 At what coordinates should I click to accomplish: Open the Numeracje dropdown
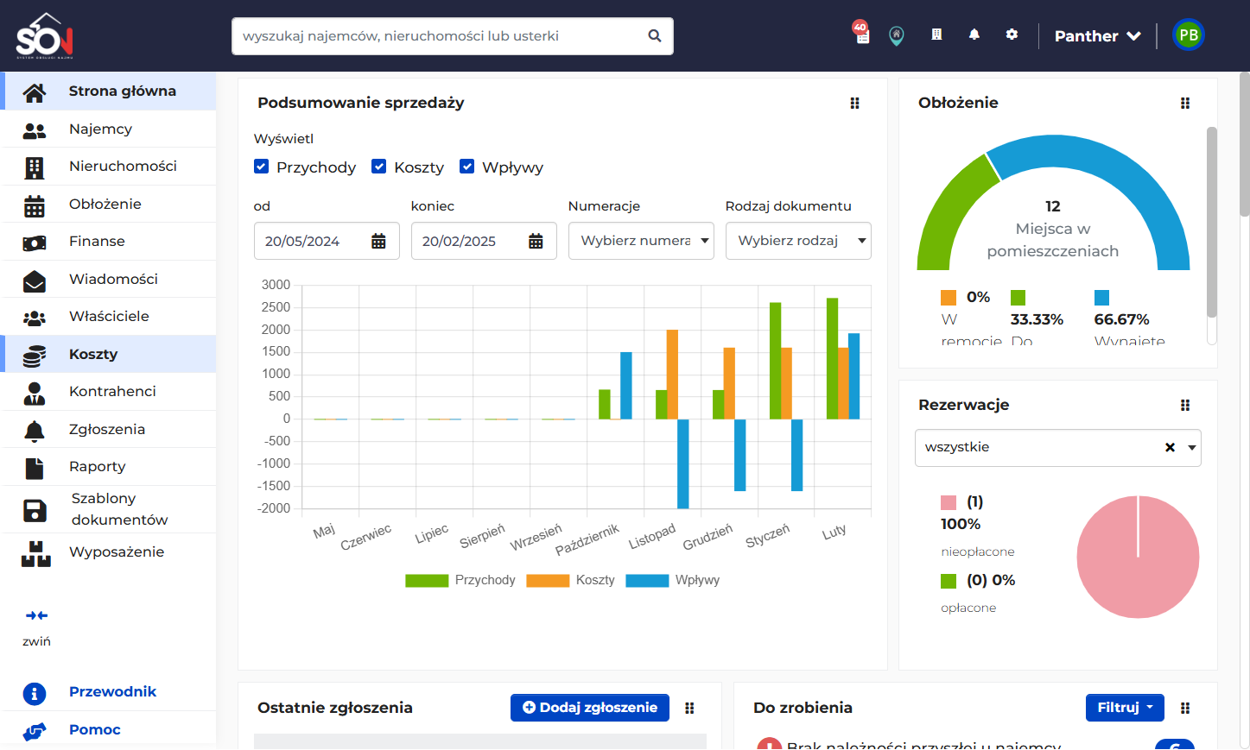point(641,241)
